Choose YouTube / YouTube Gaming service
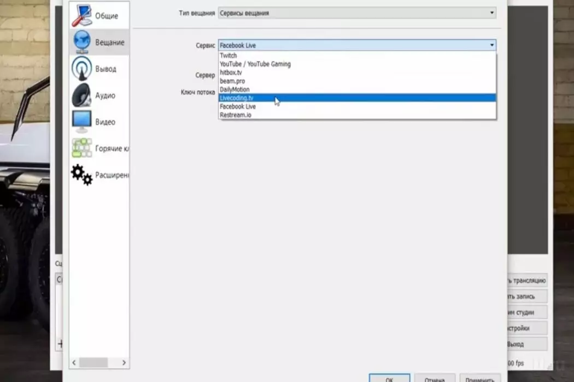Screen dimensions: 574x382 [x=357, y=64]
